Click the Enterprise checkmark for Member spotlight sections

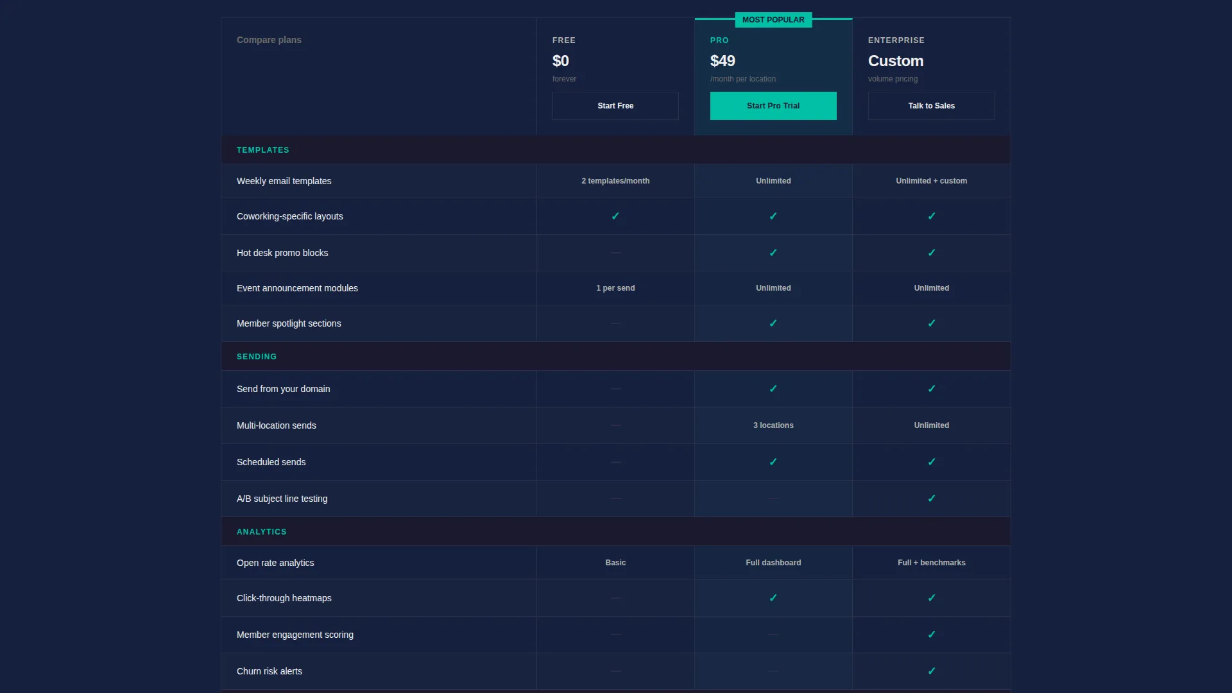(x=932, y=323)
